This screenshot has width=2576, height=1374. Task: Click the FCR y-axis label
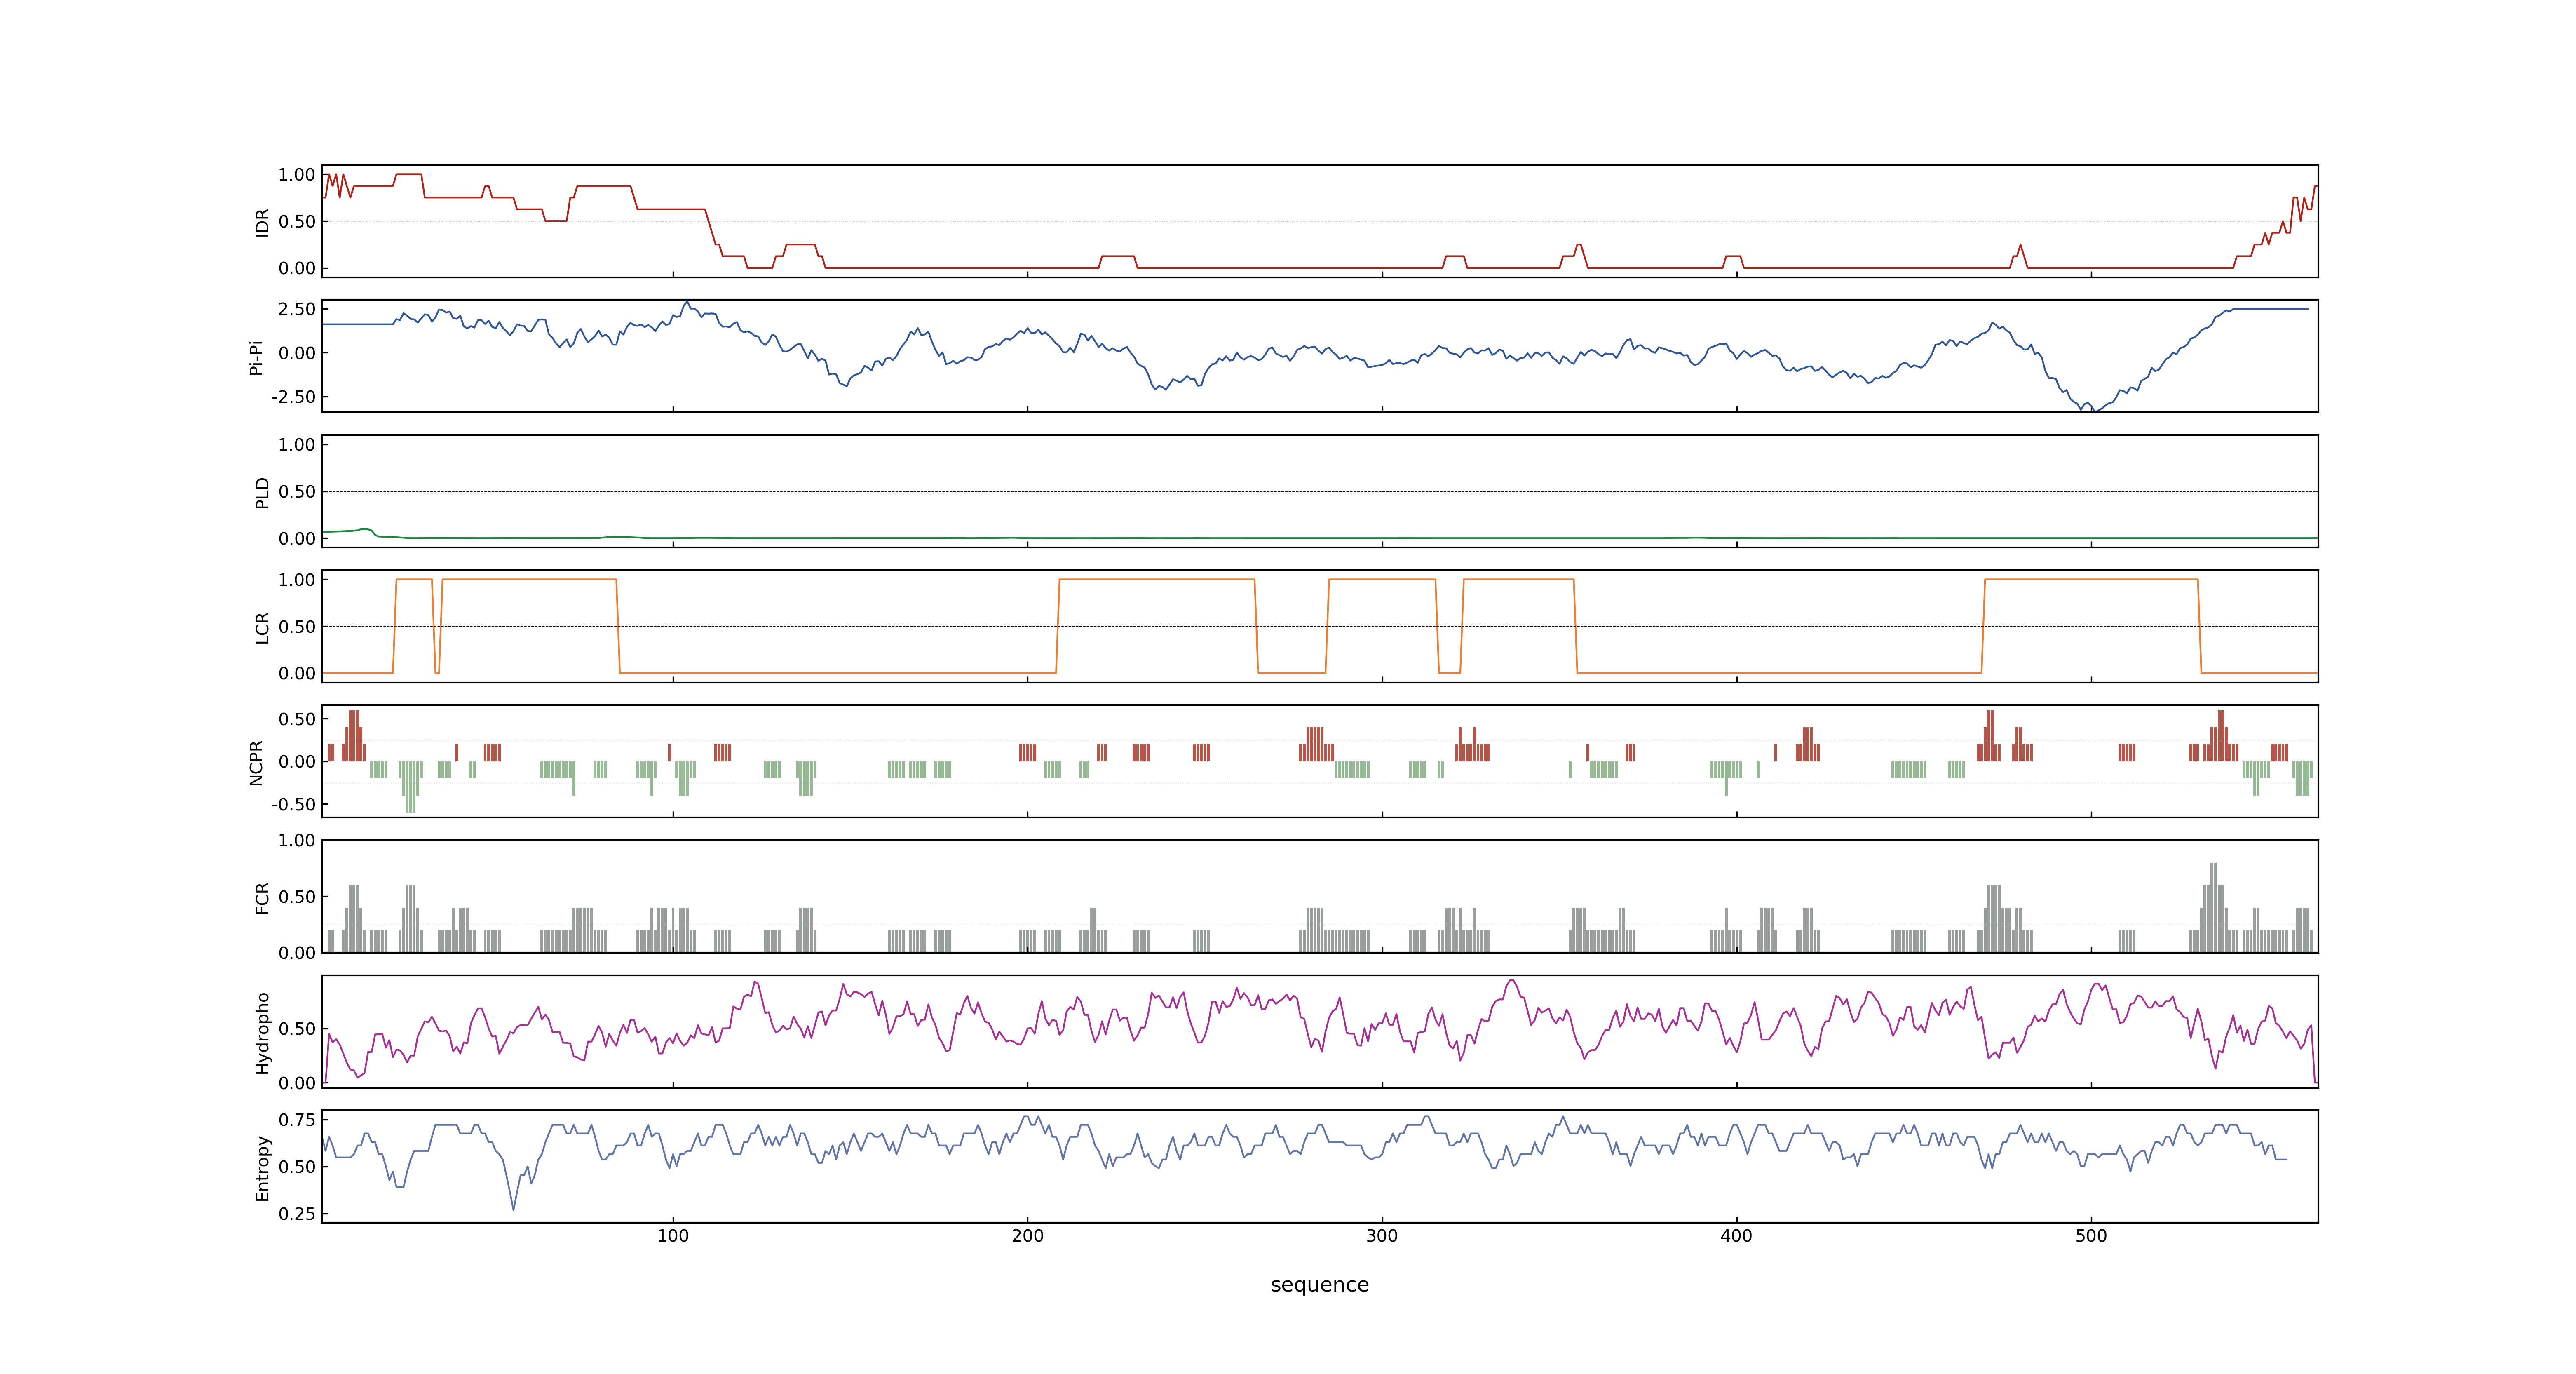tap(262, 897)
